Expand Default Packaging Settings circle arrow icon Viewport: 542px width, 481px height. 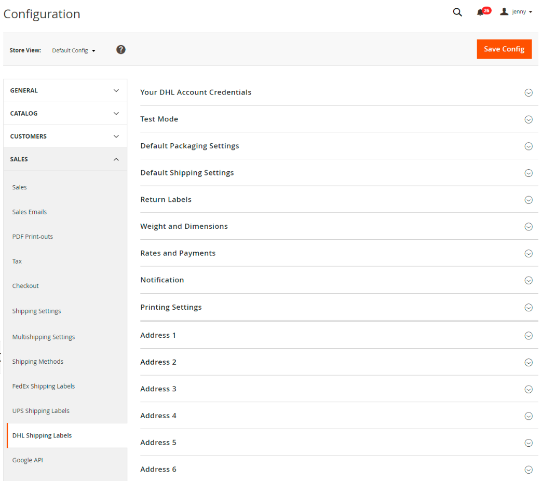tap(529, 146)
